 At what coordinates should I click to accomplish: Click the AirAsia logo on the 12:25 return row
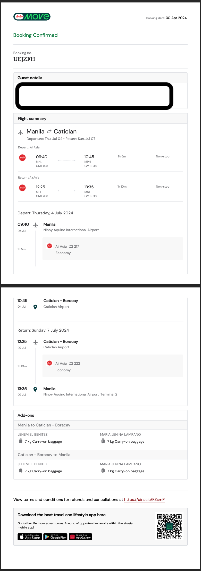pos(22,188)
